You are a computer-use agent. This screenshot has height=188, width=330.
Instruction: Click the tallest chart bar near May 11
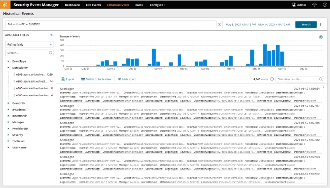coord(265,55)
